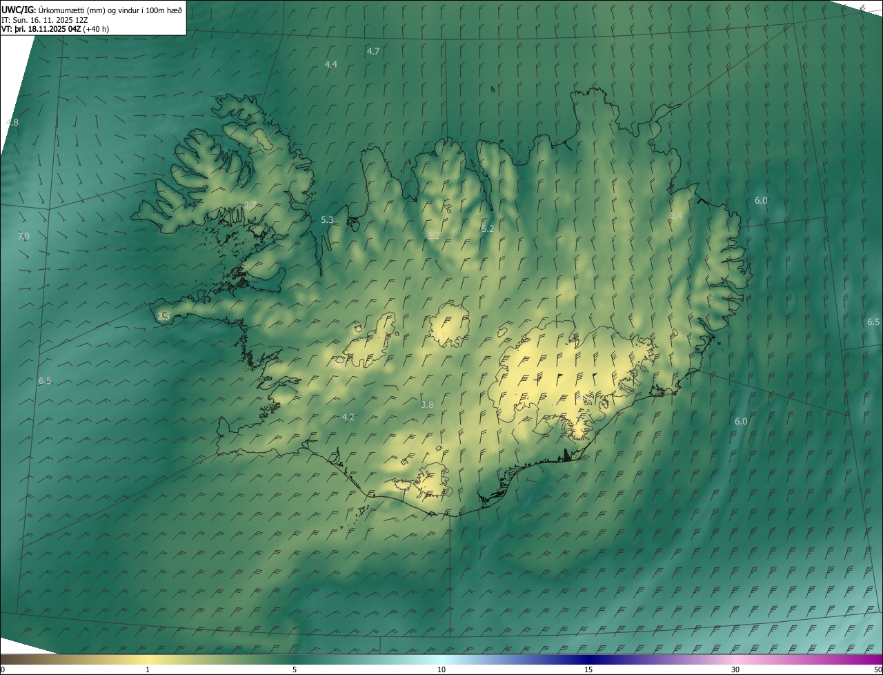Click the '30' tick label on the colour scale
Screen dimensions: 883x675
tap(735, 669)
